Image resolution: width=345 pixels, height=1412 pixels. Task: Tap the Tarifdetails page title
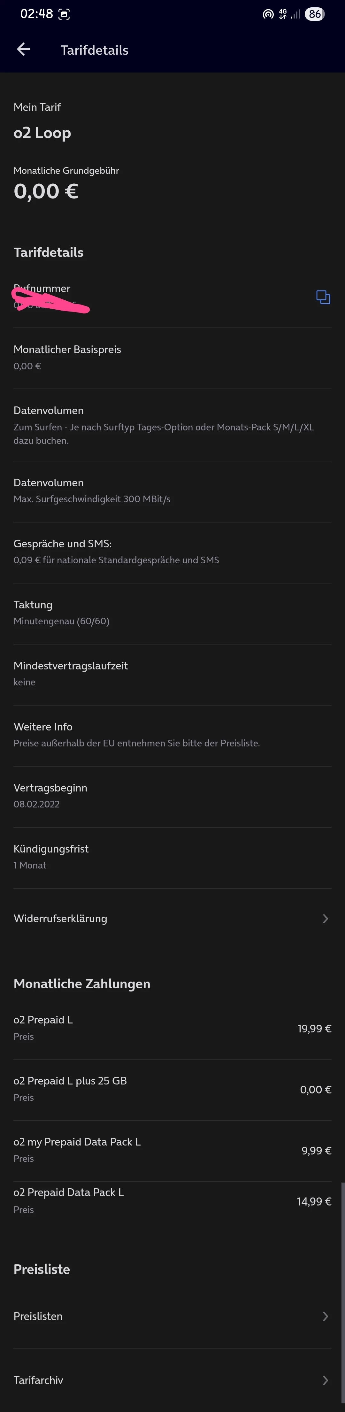tap(94, 50)
